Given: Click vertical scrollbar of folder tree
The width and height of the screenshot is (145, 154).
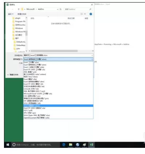Looking at the screenshot, I should (x=27, y=33).
